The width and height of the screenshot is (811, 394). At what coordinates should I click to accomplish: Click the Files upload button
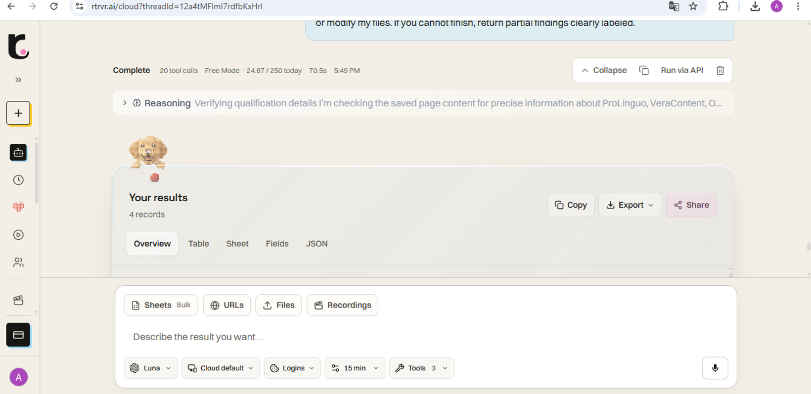pos(279,305)
